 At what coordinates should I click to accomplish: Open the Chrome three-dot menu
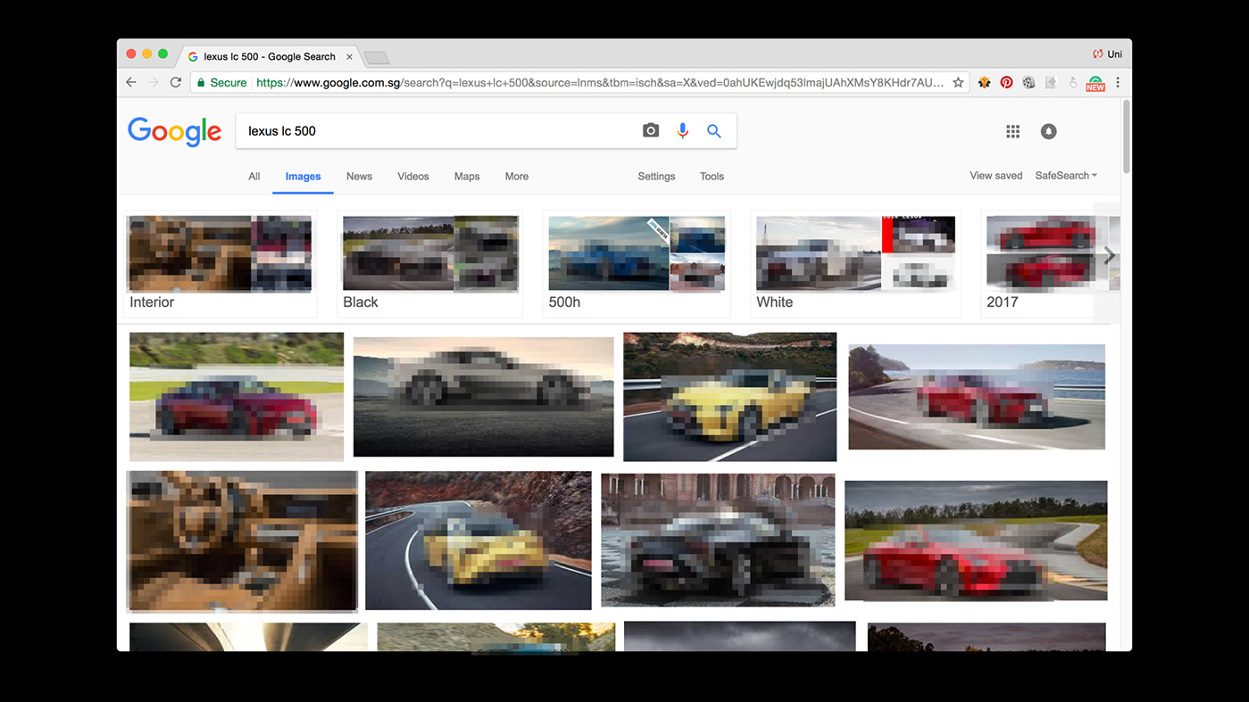point(1118,82)
